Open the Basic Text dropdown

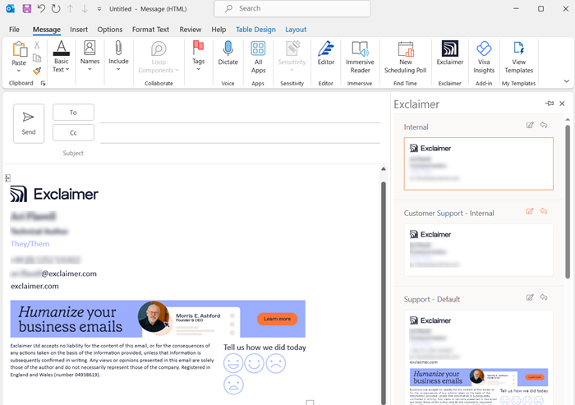[62, 58]
